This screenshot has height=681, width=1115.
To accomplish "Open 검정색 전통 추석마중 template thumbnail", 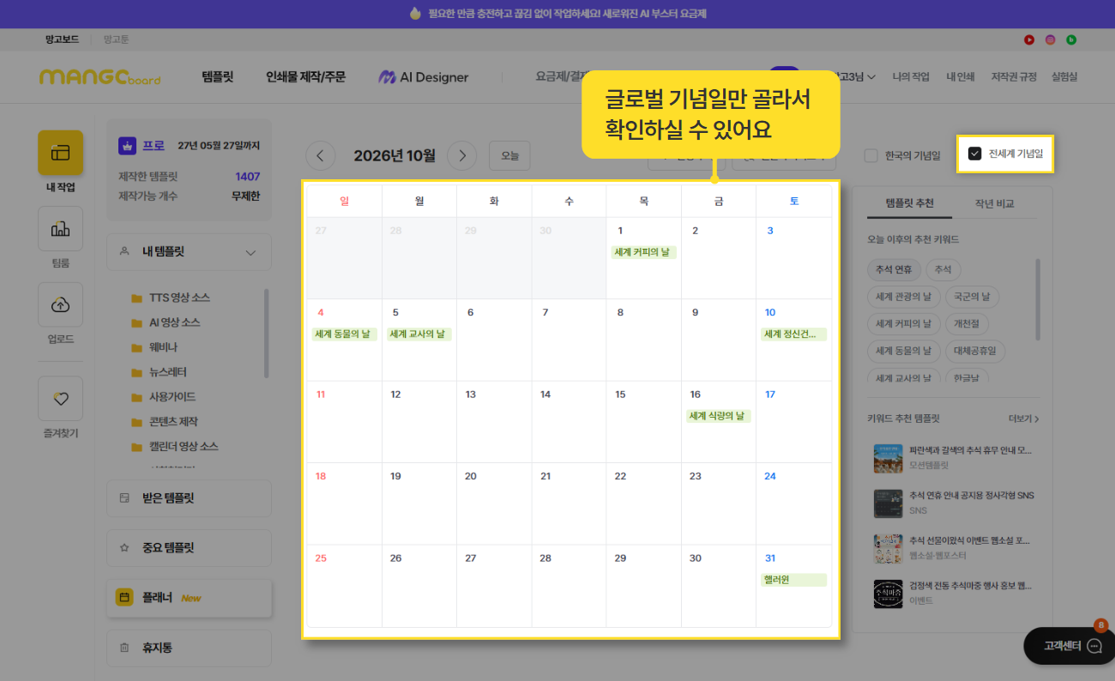I will (887, 594).
